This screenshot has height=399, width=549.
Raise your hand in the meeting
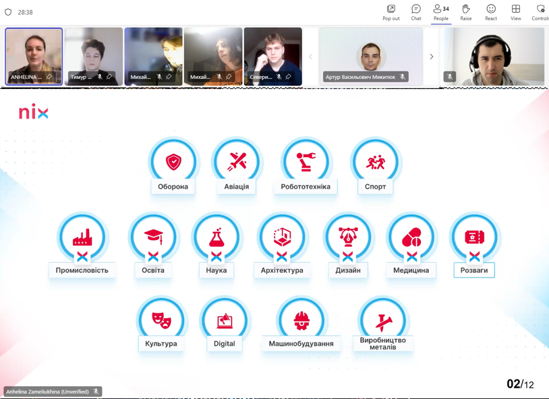coord(465,11)
